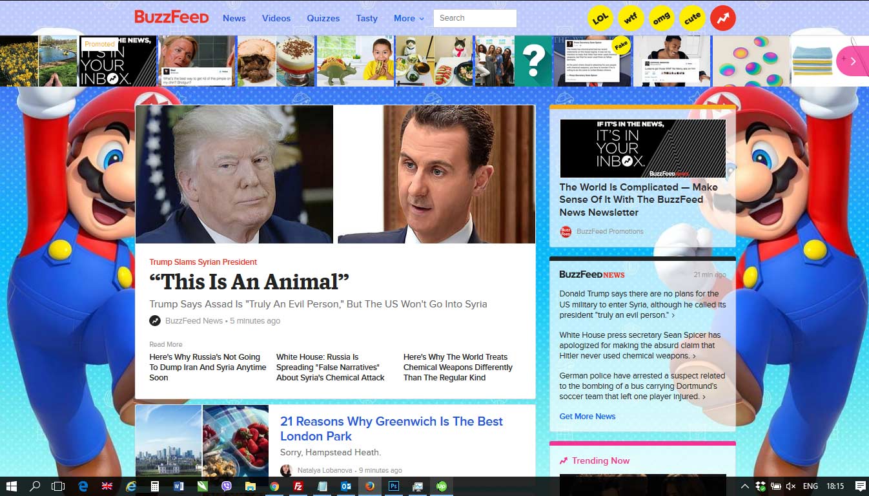Open the 21 Reasons Greenwich article

click(x=391, y=429)
